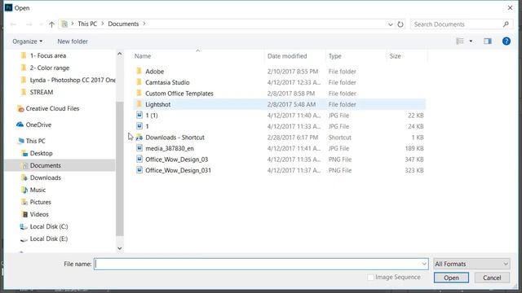Click the Downloads - Shortcut icon
The image size is (522, 293).
[139, 138]
